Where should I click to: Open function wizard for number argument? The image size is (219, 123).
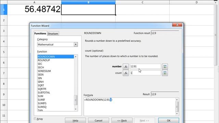click(126, 67)
